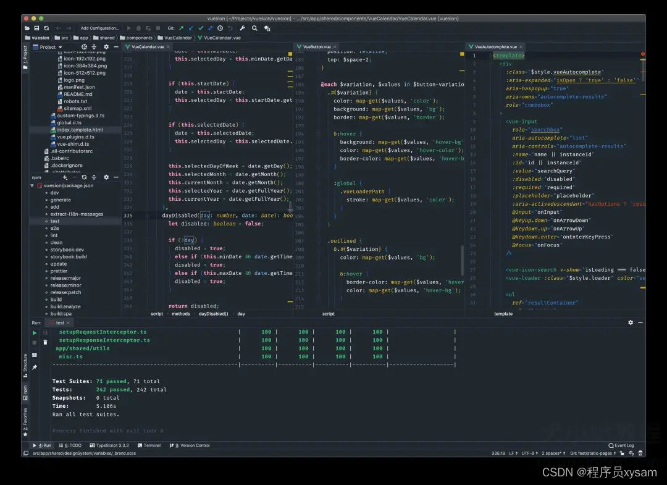Toggle the npm side tool tab
The image size is (667, 485).
(25, 392)
